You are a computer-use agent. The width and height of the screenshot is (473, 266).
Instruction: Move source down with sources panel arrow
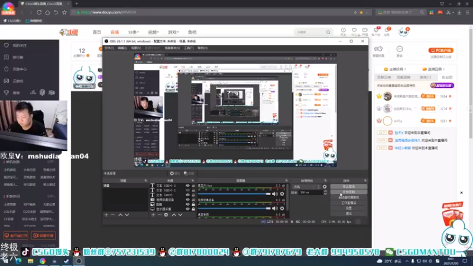pos(180,215)
